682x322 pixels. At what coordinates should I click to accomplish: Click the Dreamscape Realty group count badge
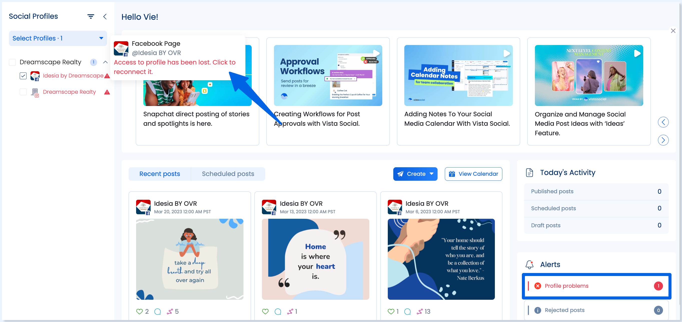point(94,62)
